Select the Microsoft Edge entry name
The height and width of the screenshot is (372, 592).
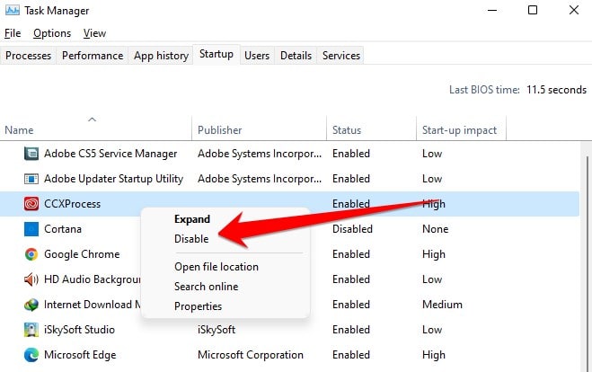tap(80, 355)
